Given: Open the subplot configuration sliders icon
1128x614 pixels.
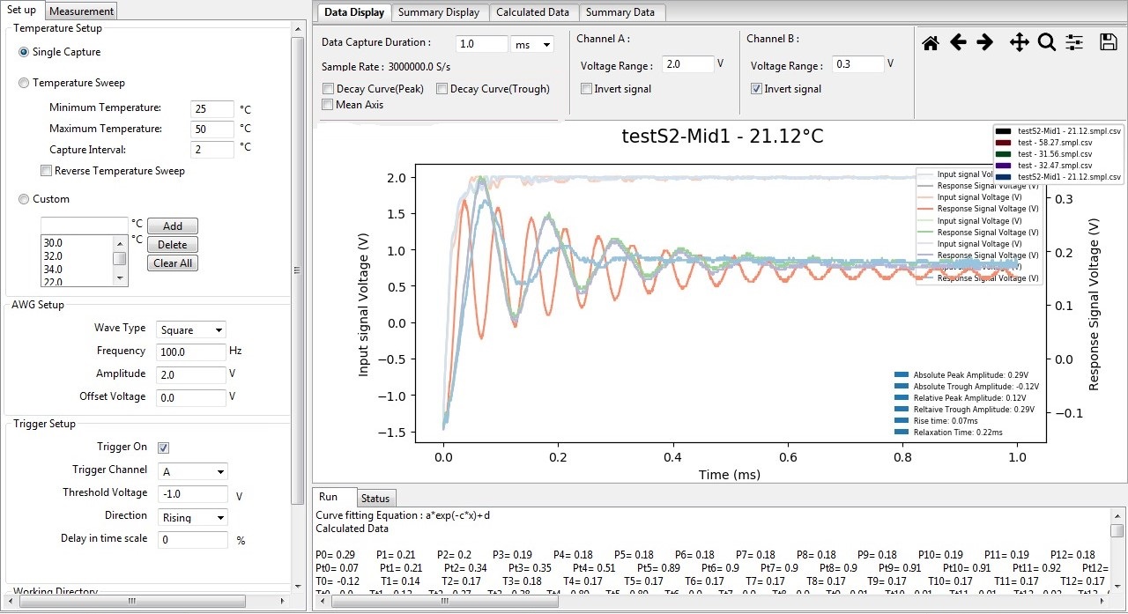Looking at the screenshot, I should 1073,43.
